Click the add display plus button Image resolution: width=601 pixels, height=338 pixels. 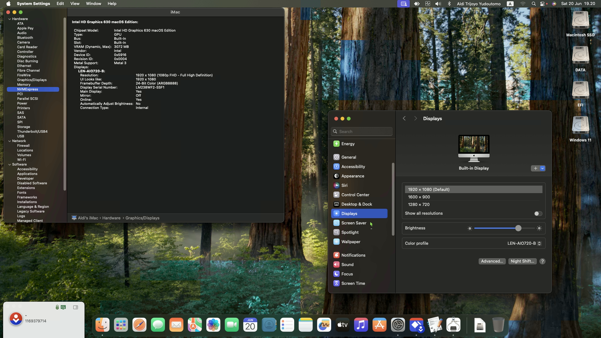(535, 168)
